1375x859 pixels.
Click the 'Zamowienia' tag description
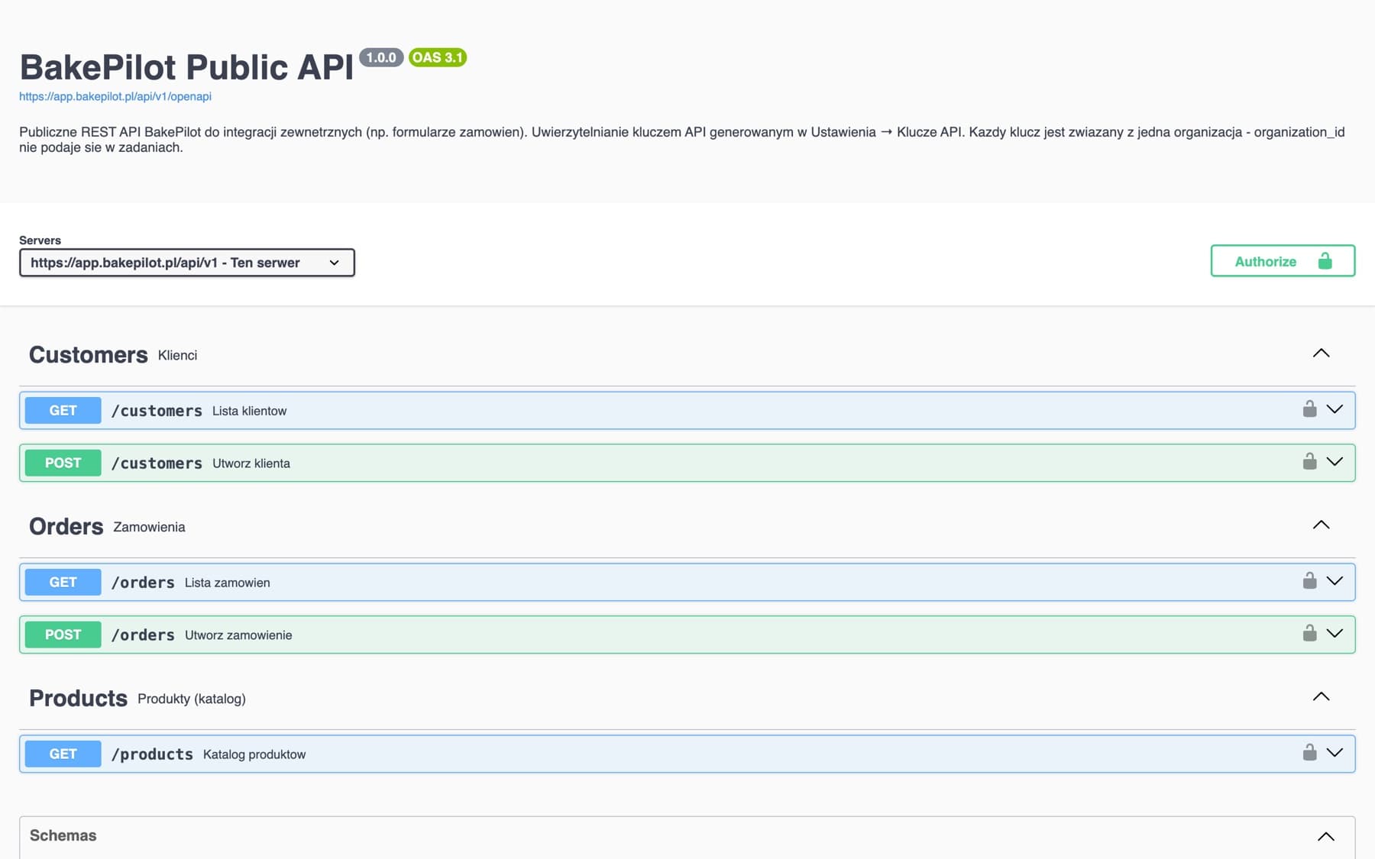[x=149, y=527]
